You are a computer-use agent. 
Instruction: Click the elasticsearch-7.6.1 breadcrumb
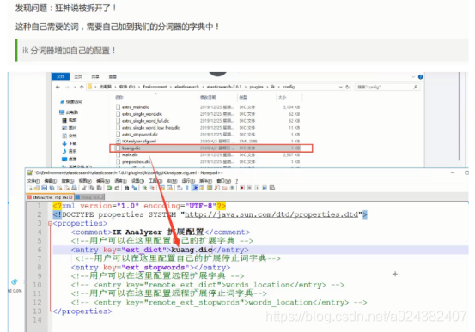(x=224, y=87)
